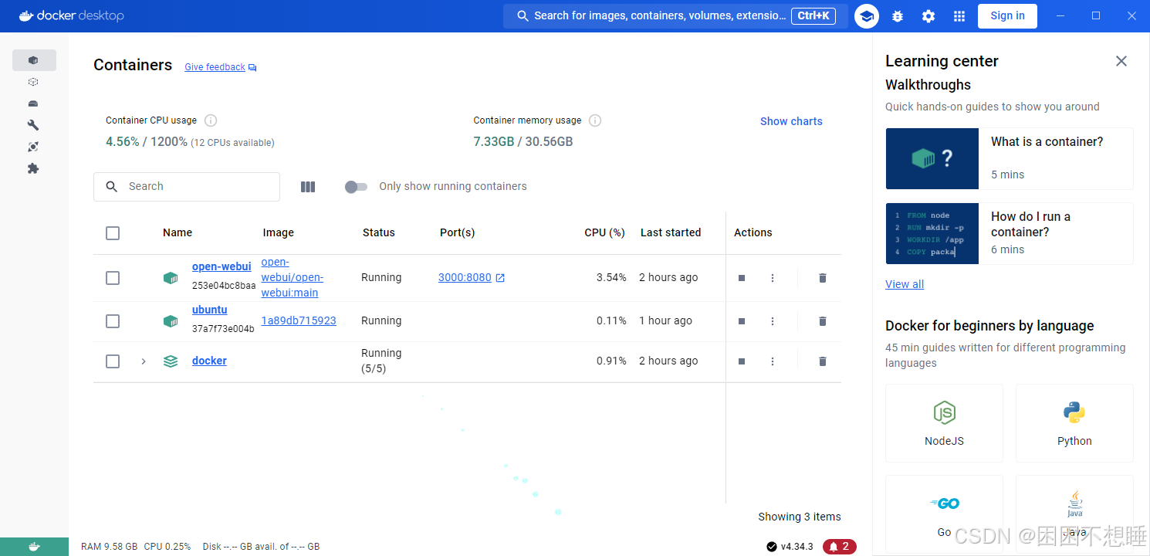Open the apps grid icon
This screenshot has height=556, width=1150.
[x=959, y=16]
